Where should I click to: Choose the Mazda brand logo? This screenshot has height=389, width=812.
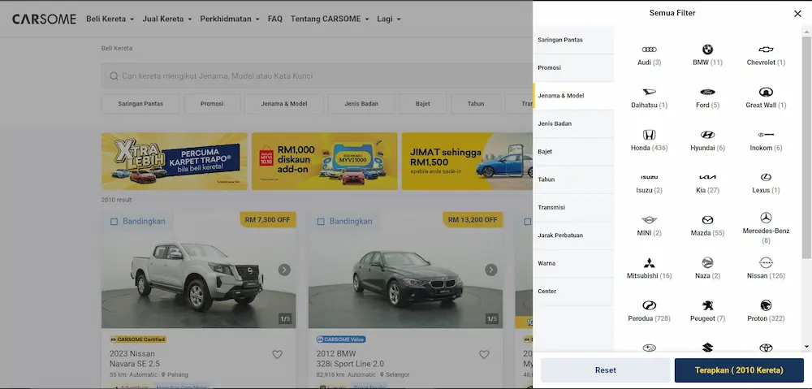(707, 220)
